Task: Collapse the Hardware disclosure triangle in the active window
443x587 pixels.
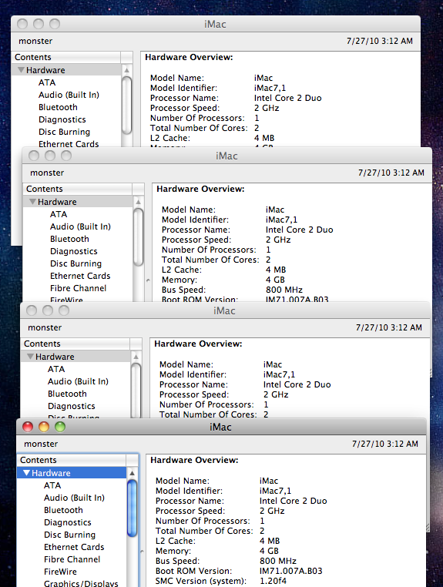Action: point(27,473)
